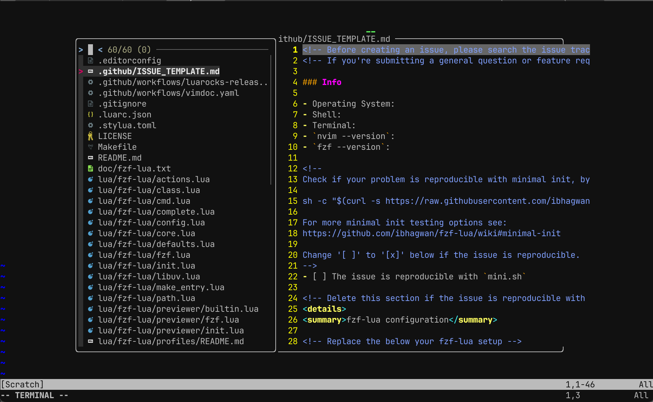The width and height of the screenshot is (653, 402).
Task: Click the Lua icon beside lua/fzf-lua/actions.lua
Action: point(91,179)
